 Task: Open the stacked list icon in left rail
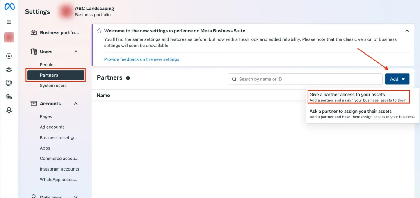click(x=9, y=97)
